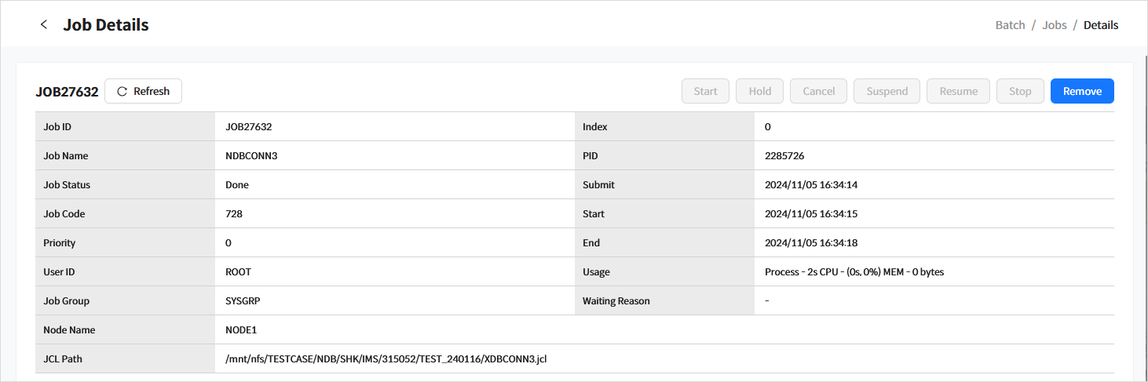Open the Jobs breadcrumb link

click(x=1054, y=25)
